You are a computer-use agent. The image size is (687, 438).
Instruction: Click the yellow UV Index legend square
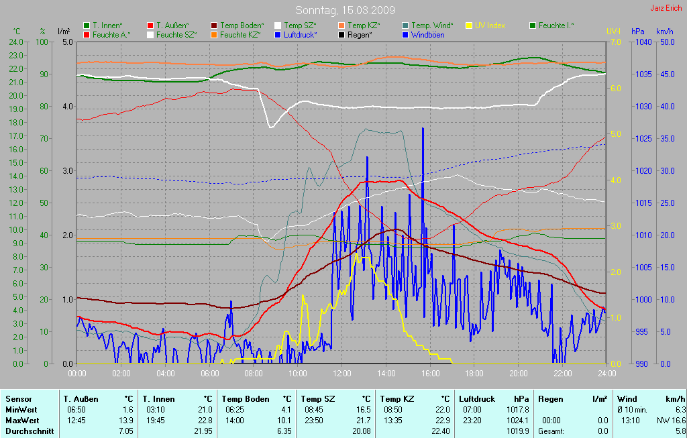(469, 25)
